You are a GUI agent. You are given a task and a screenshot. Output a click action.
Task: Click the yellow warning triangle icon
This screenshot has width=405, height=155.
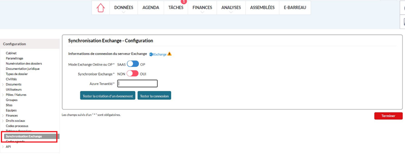tap(169, 54)
